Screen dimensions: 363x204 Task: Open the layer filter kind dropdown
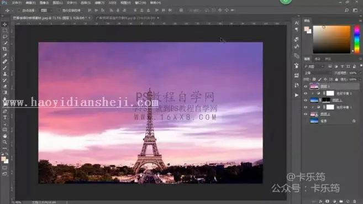click(314, 66)
